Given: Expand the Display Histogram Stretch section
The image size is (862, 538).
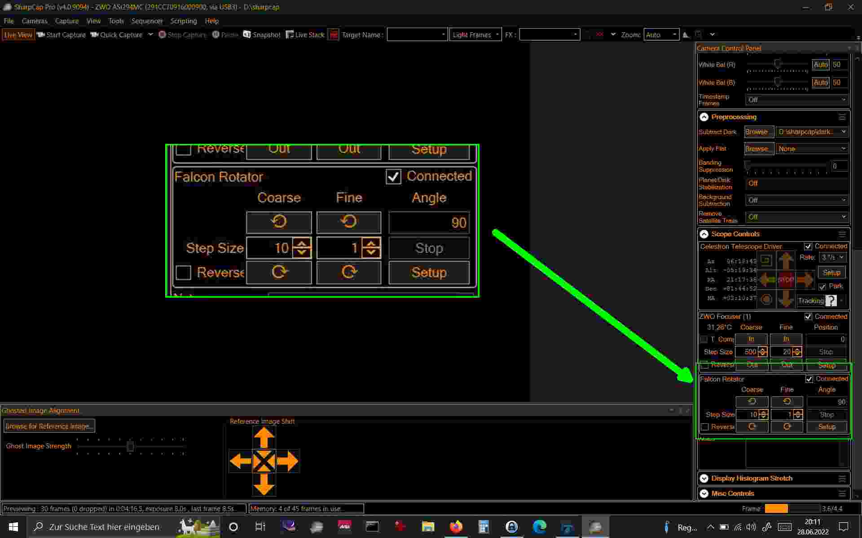Looking at the screenshot, I should click(704, 478).
